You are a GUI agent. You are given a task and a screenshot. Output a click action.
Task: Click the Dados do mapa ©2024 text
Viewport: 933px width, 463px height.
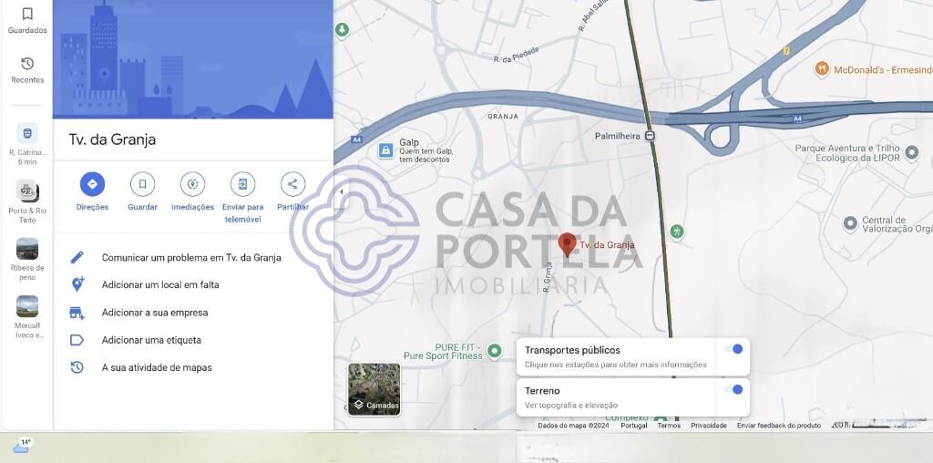click(x=574, y=426)
